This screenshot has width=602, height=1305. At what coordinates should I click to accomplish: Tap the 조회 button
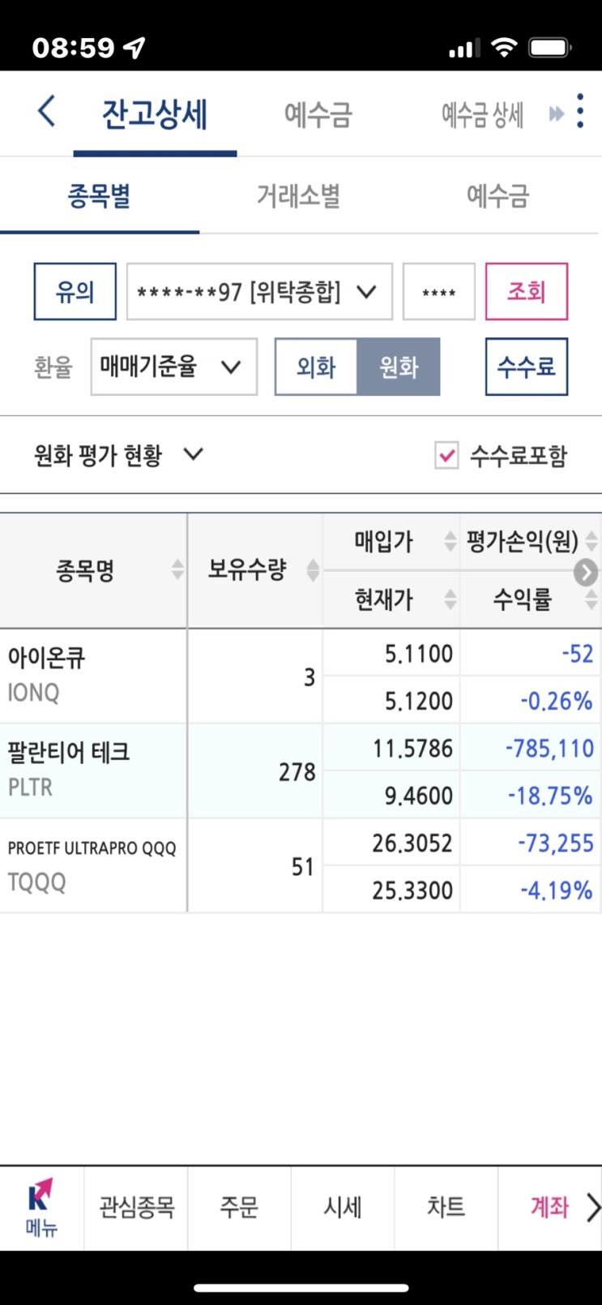pos(527,291)
